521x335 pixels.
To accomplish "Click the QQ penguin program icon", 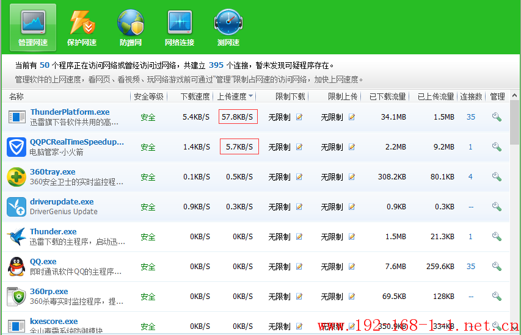I will 16,266.
